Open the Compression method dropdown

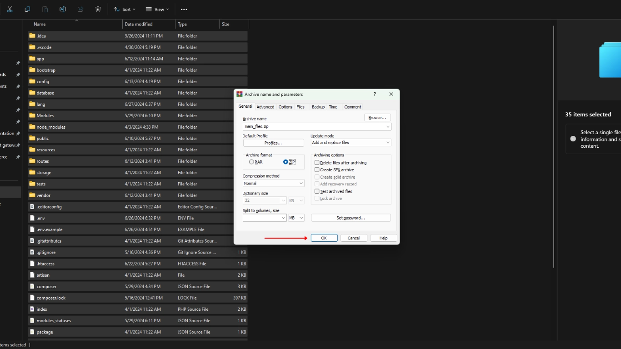(x=274, y=184)
